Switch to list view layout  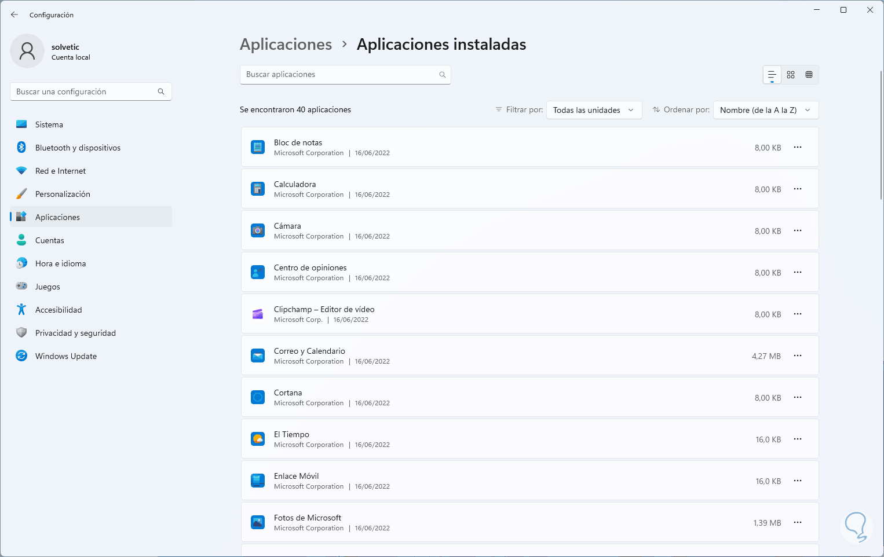[772, 75]
